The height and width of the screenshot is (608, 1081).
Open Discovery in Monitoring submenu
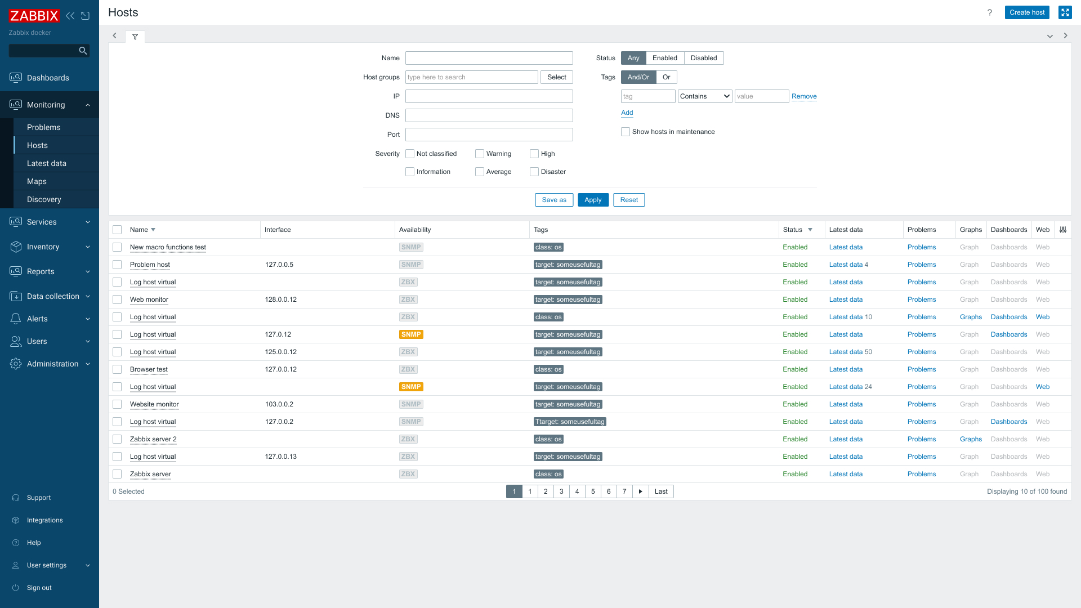click(x=44, y=199)
